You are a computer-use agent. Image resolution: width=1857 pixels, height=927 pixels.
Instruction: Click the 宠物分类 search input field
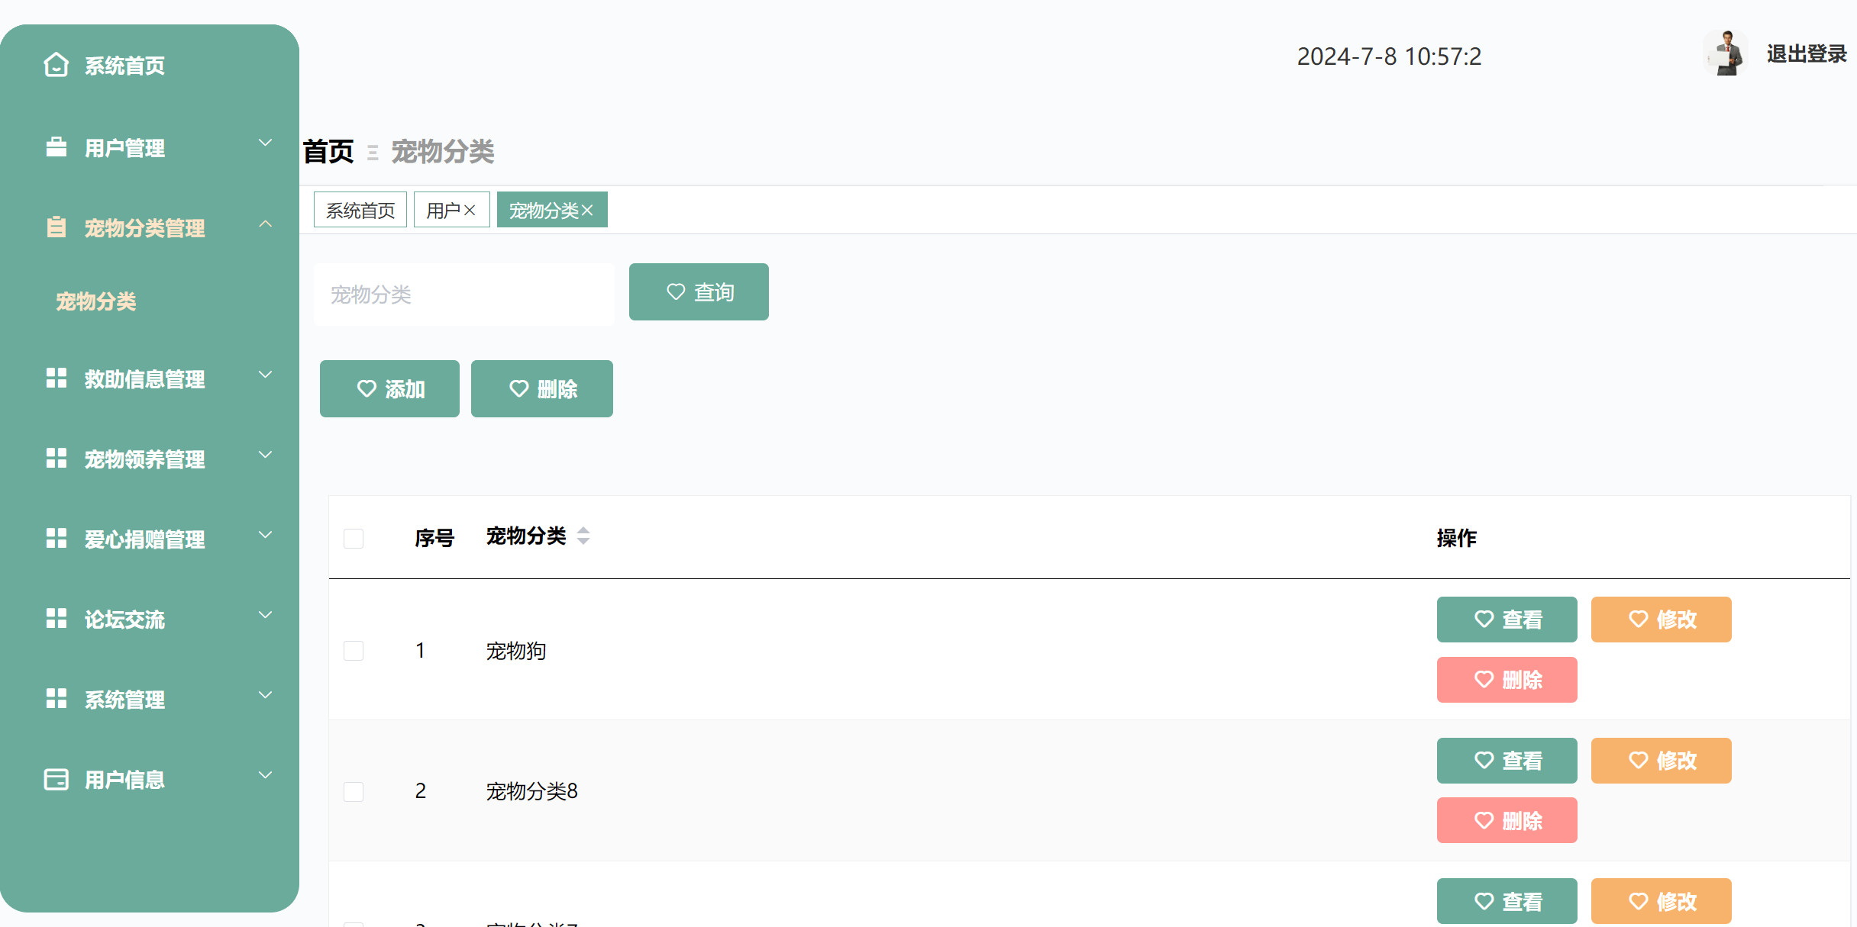[x=463, y=294]
